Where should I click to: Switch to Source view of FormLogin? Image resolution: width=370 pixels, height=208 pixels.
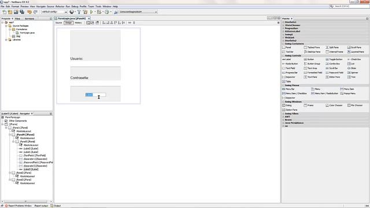click(58, 23)
